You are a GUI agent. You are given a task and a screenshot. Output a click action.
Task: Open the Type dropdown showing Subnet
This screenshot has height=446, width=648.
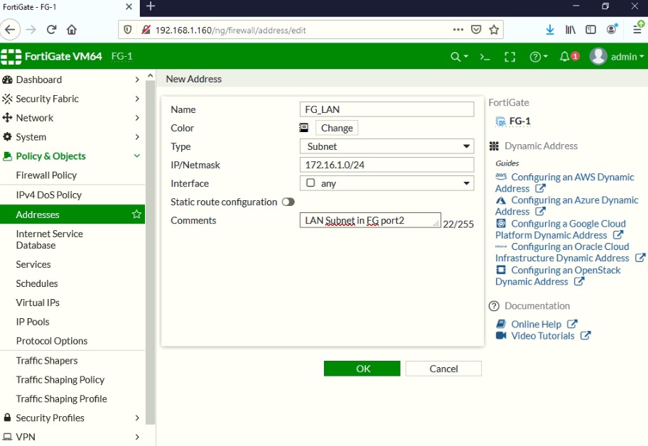[387, 146]
